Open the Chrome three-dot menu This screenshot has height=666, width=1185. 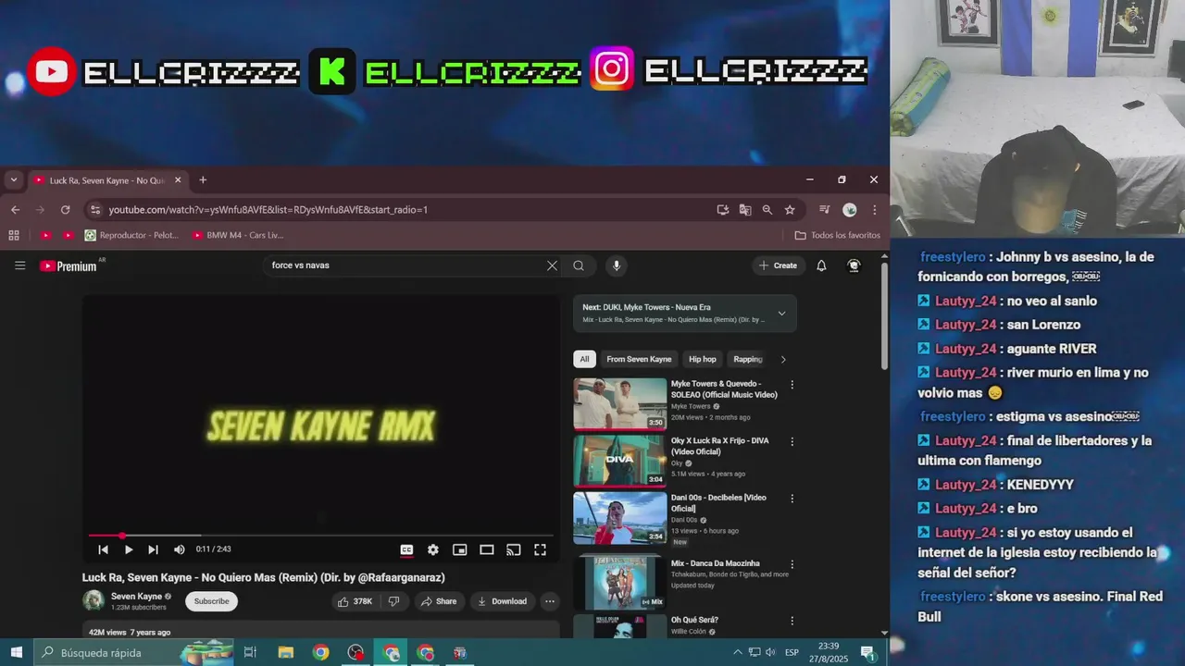pos(874,210)
